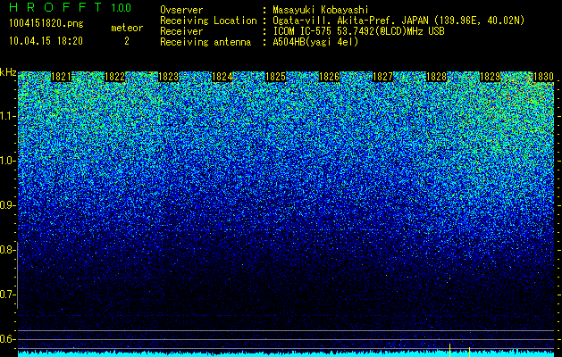Viewport: 562px width, 357px height.
Task: Click the meteor count value 2
Action: [127, 41]
